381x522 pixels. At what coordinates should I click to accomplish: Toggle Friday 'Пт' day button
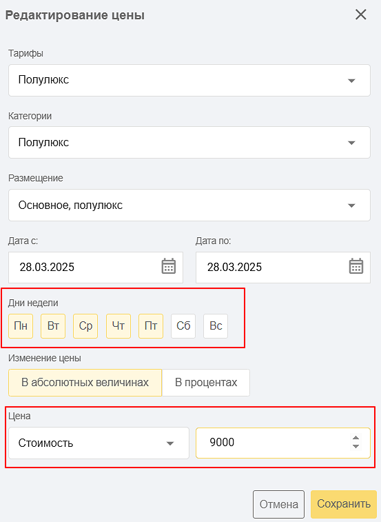tap(151, 326)
